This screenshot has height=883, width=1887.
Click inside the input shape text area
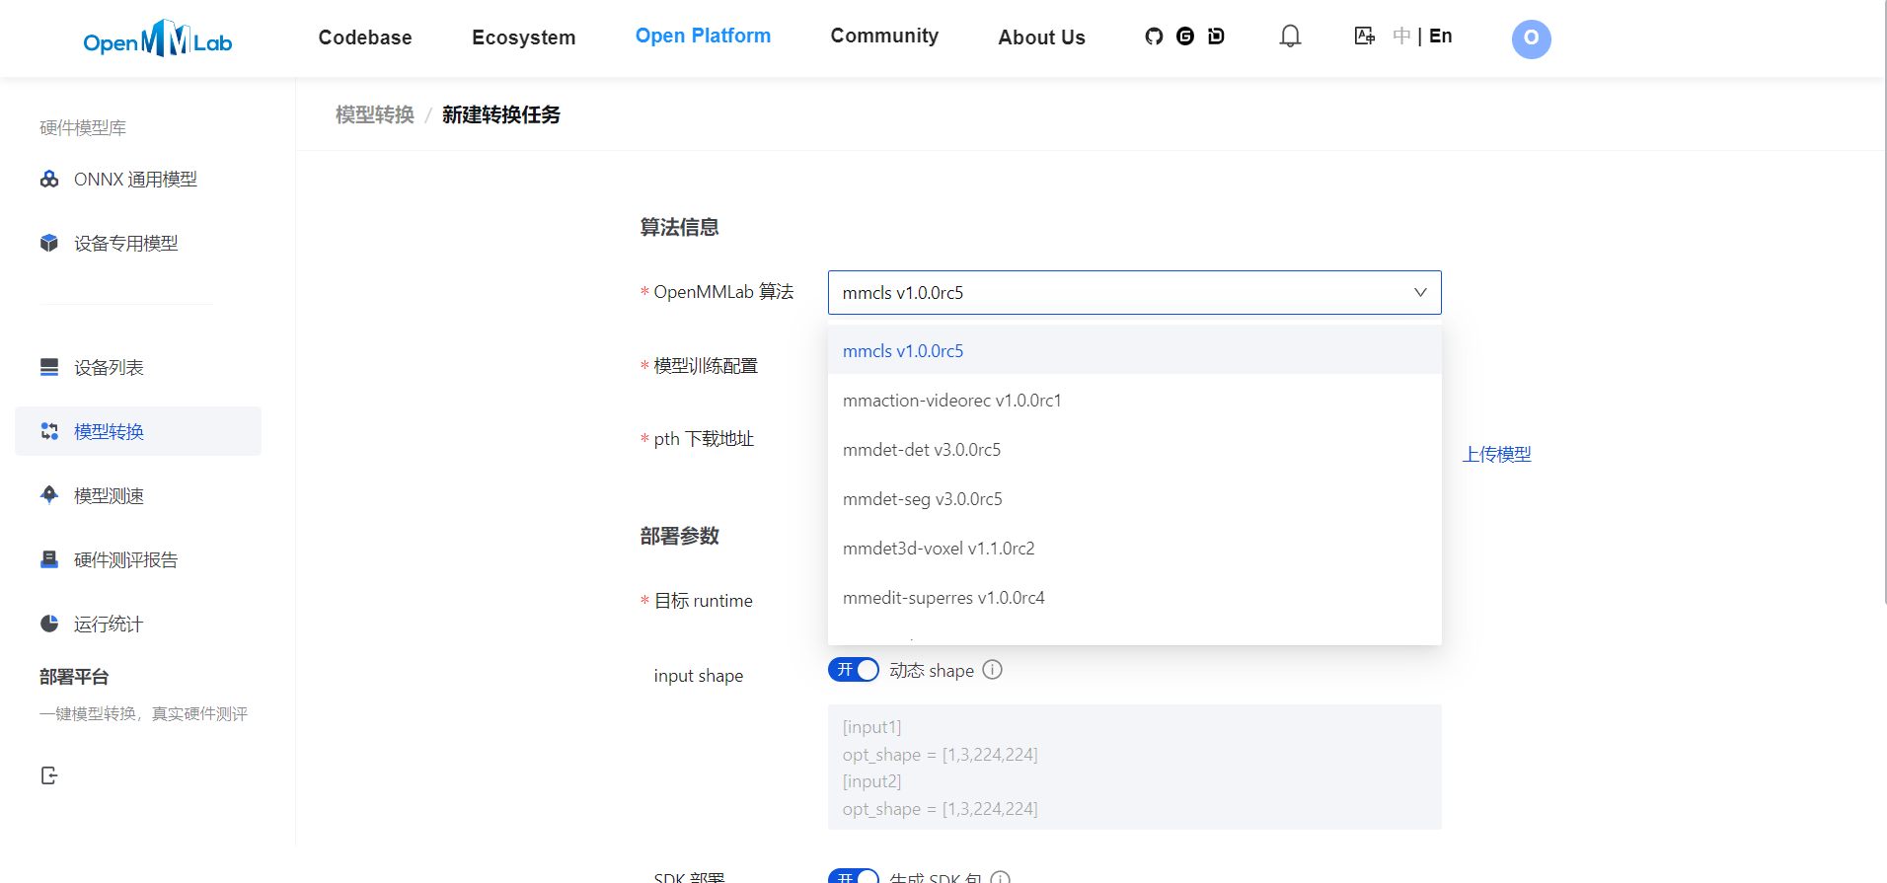1135,767
